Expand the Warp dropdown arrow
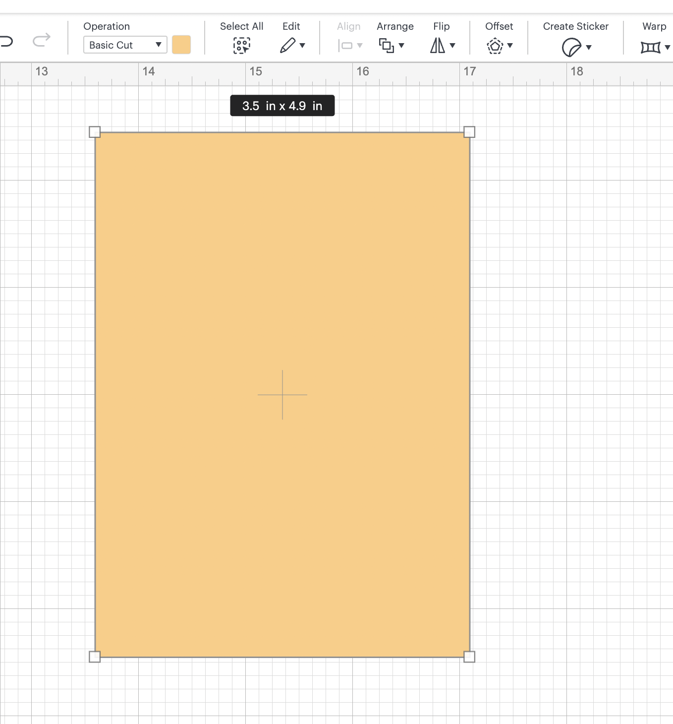This screenshot has width=673, height=724. [x=668, y=48]
